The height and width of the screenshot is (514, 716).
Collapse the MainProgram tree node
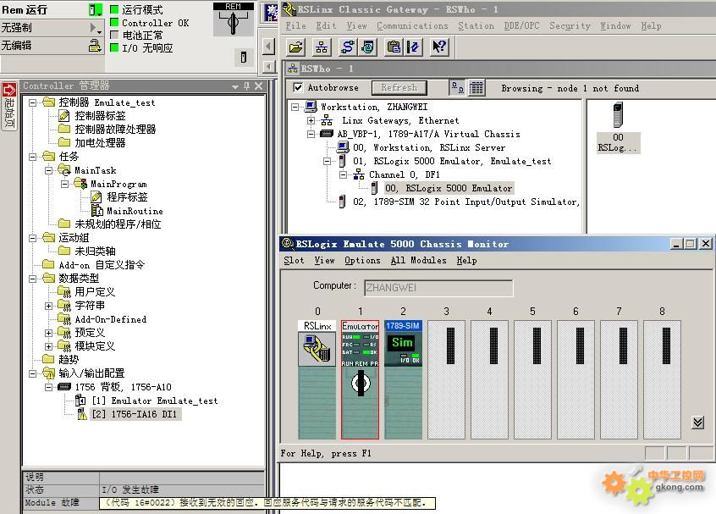[65, 184]
